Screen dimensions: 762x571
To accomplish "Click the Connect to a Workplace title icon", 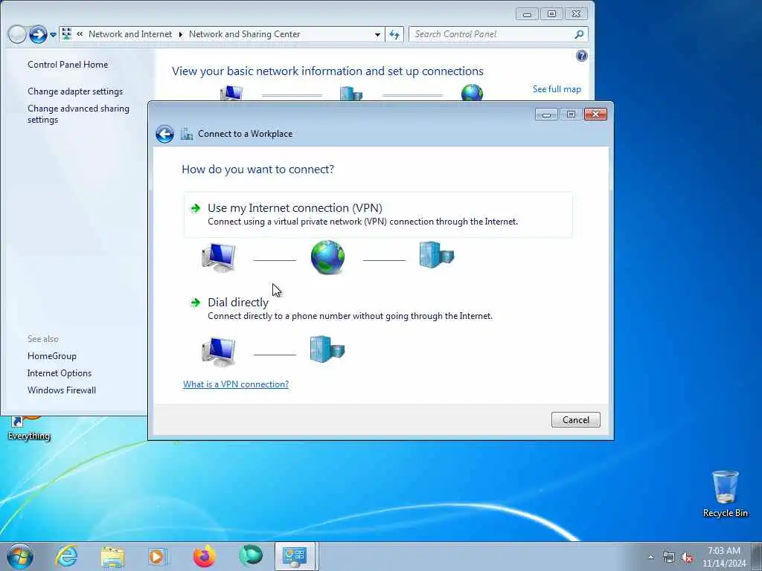I will 187,134.
